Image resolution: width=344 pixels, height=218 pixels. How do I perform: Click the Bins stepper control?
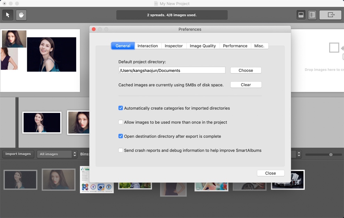298,154
